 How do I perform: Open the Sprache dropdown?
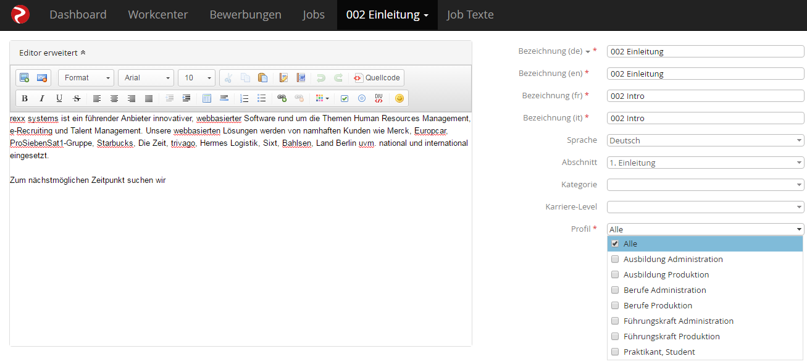click(x=706, y=140)
